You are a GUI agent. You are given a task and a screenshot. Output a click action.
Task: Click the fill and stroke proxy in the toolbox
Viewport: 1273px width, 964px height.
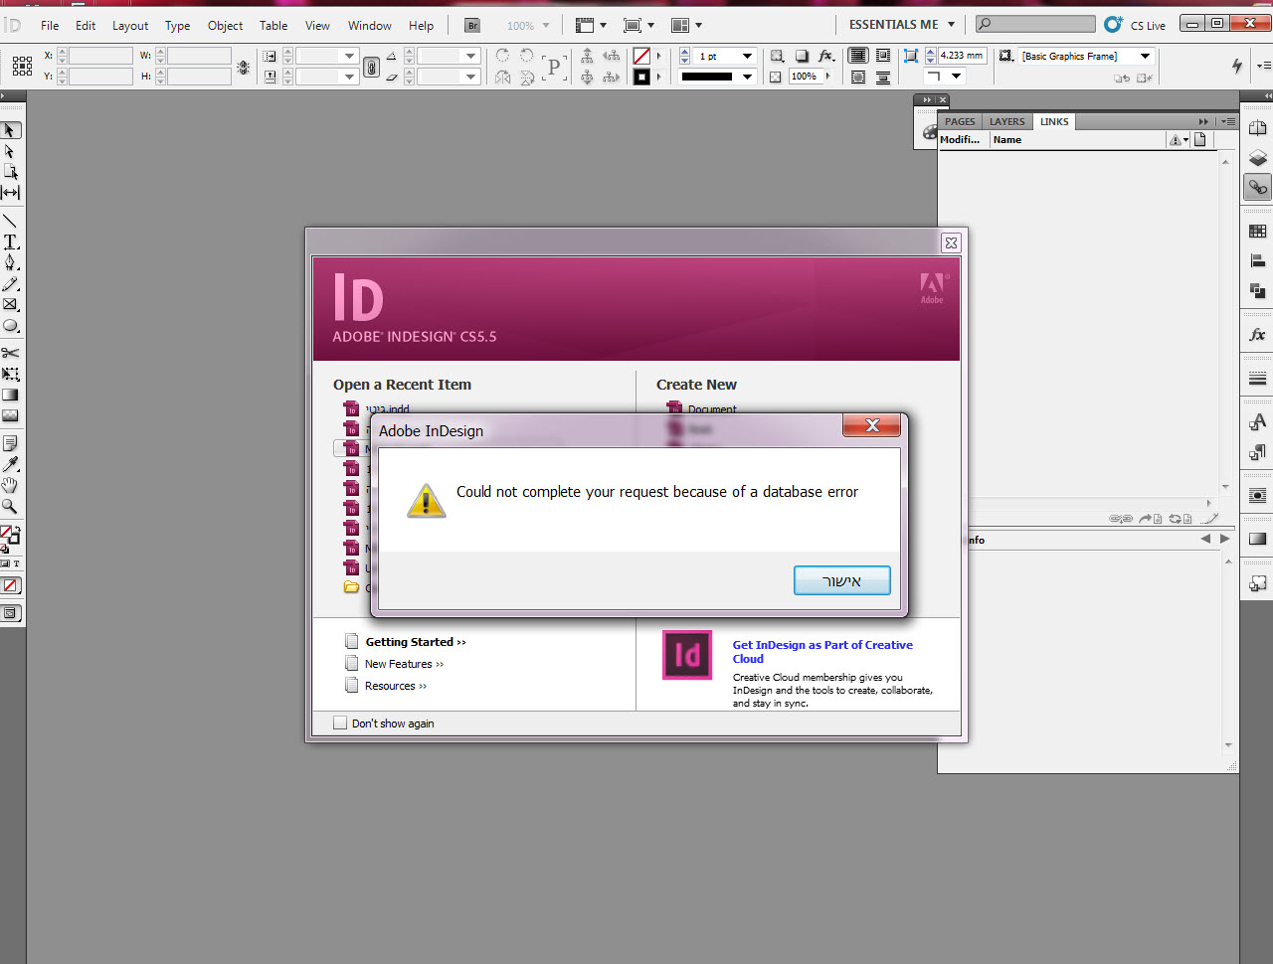click(x=9, y=537)
